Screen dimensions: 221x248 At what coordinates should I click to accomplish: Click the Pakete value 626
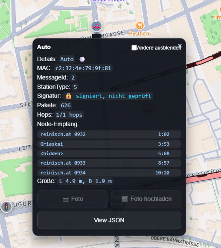point(66,105)
